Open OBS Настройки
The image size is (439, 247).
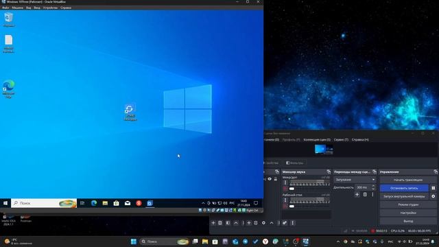click(408, 213)
